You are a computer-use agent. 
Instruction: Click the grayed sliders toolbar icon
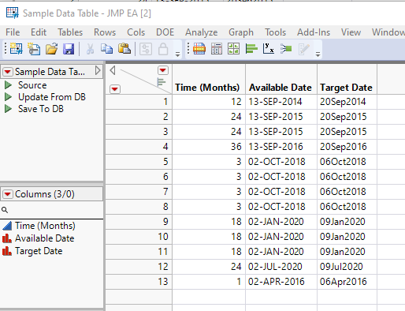[146, 49]
